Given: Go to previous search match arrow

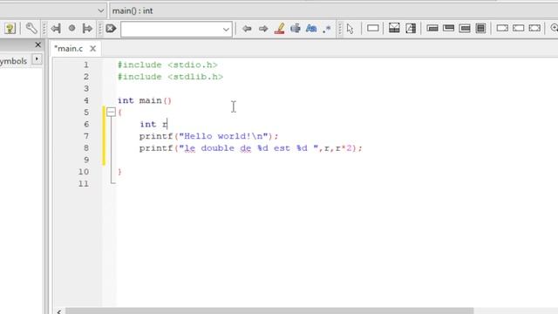Looking at the screenshot, I should [247, 29].
